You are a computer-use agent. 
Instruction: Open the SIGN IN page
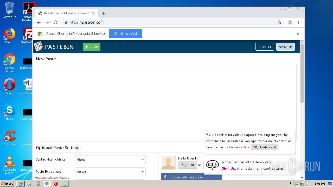265,47
